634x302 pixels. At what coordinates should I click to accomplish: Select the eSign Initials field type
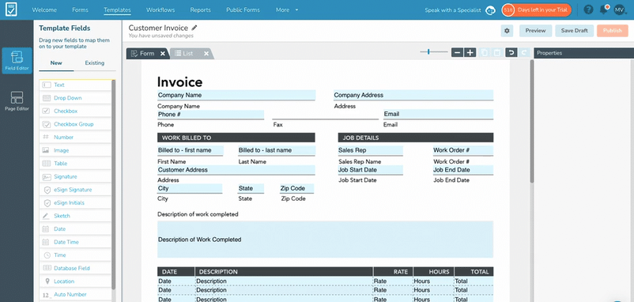coord(75,202)
